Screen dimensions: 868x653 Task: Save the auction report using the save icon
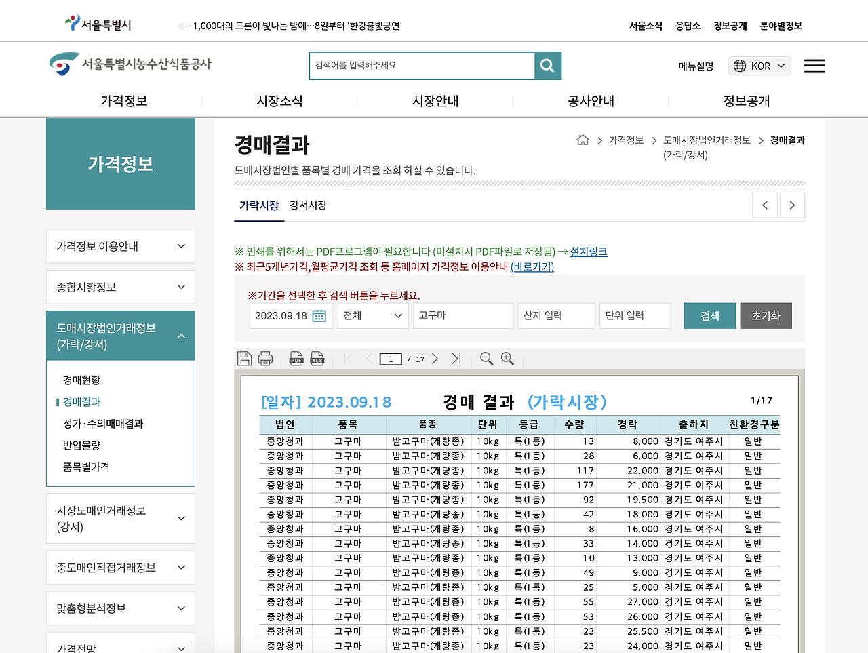click(245, 358)
